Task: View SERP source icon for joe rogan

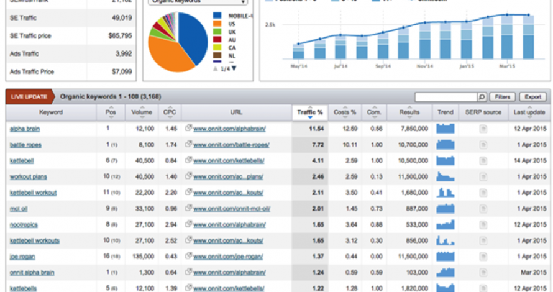Action: (483, 257)
